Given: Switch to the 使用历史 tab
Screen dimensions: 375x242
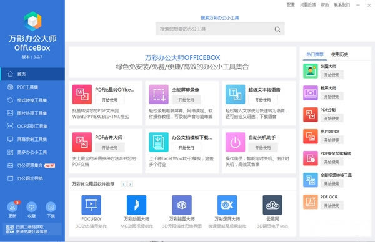Looking at the screenshot, I should point(339,54).
